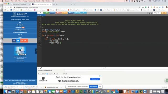Click the orange plus share counter
168x94 pixels.
click(24, 41)
